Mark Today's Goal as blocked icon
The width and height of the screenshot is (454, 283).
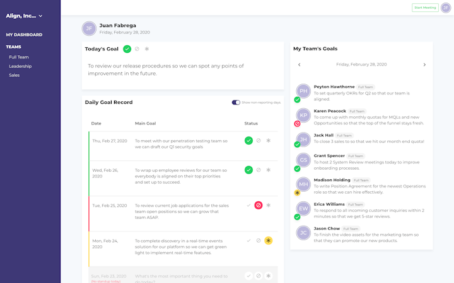tap(137, 49)
